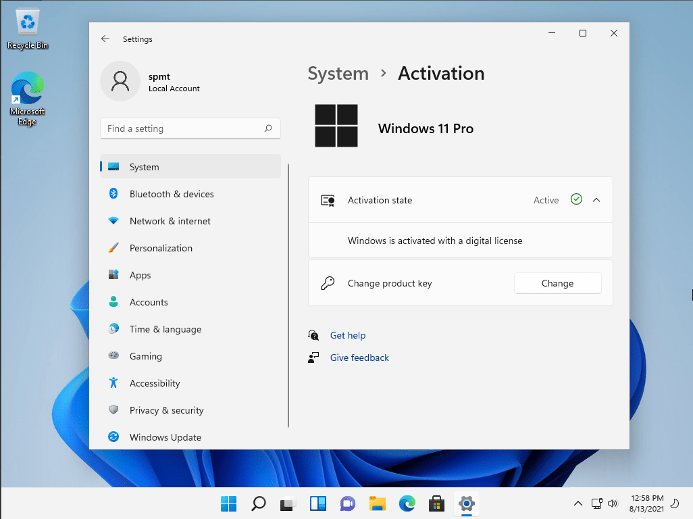
Task: Click the network icon in system tray
Action: pos(596,503)
